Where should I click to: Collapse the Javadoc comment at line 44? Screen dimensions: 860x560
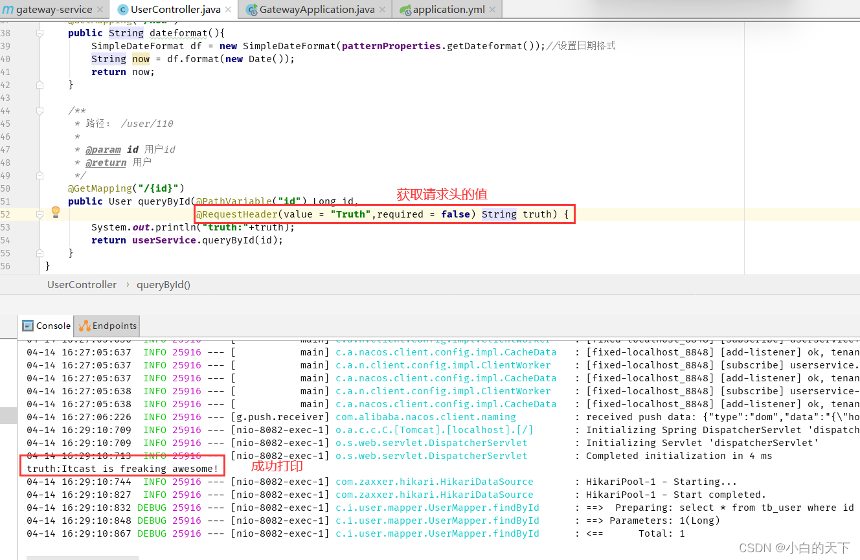tap(40, 111)
